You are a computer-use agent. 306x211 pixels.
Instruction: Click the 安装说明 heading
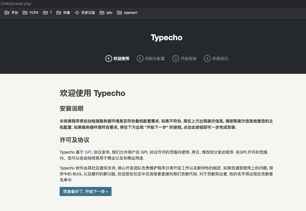pyautogui.click(x=72, y=109)
